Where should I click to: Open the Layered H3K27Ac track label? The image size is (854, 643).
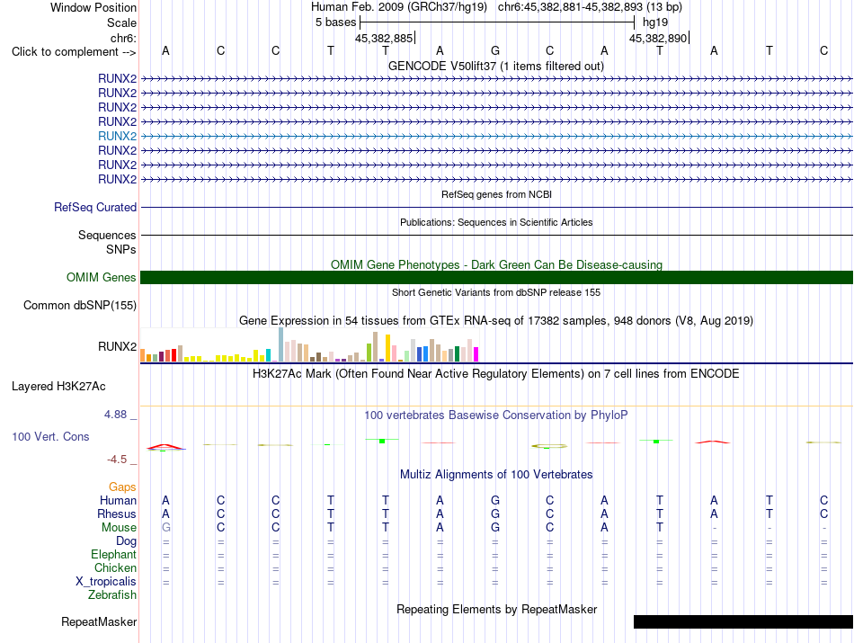58,387
